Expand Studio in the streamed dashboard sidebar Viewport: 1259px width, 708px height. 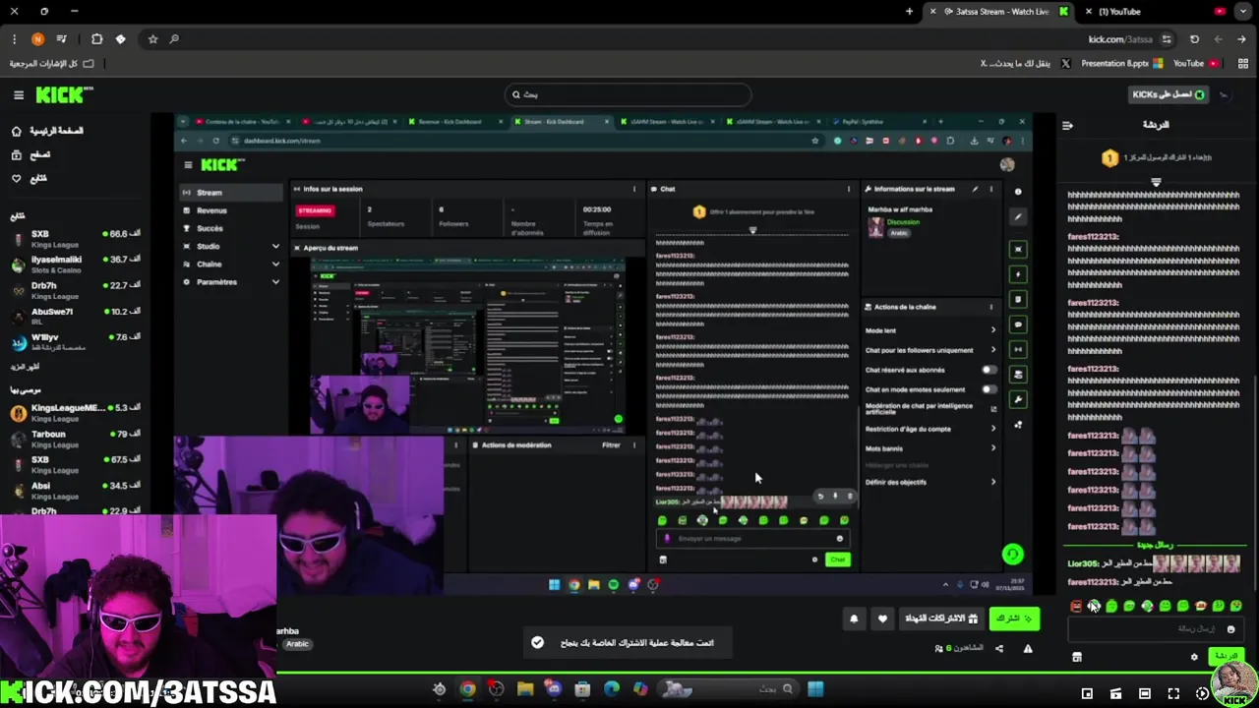pyautogui.click(x=275, y=246)
